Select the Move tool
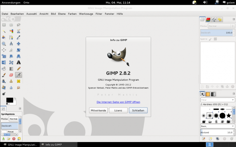This screenshot has height=147, width=236. (19, 44)
